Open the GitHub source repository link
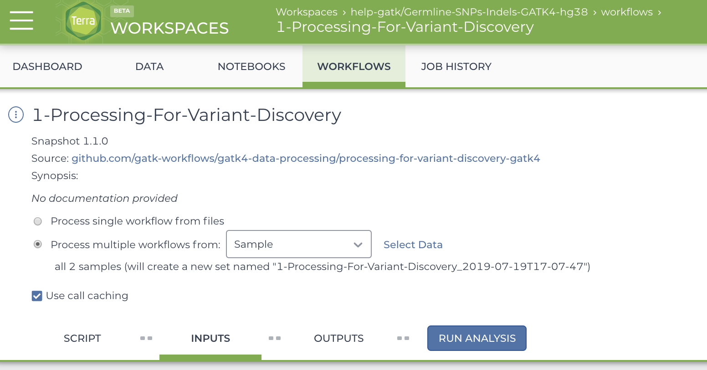Viewport: 707px width, 370px height. [x=306, y=158]
